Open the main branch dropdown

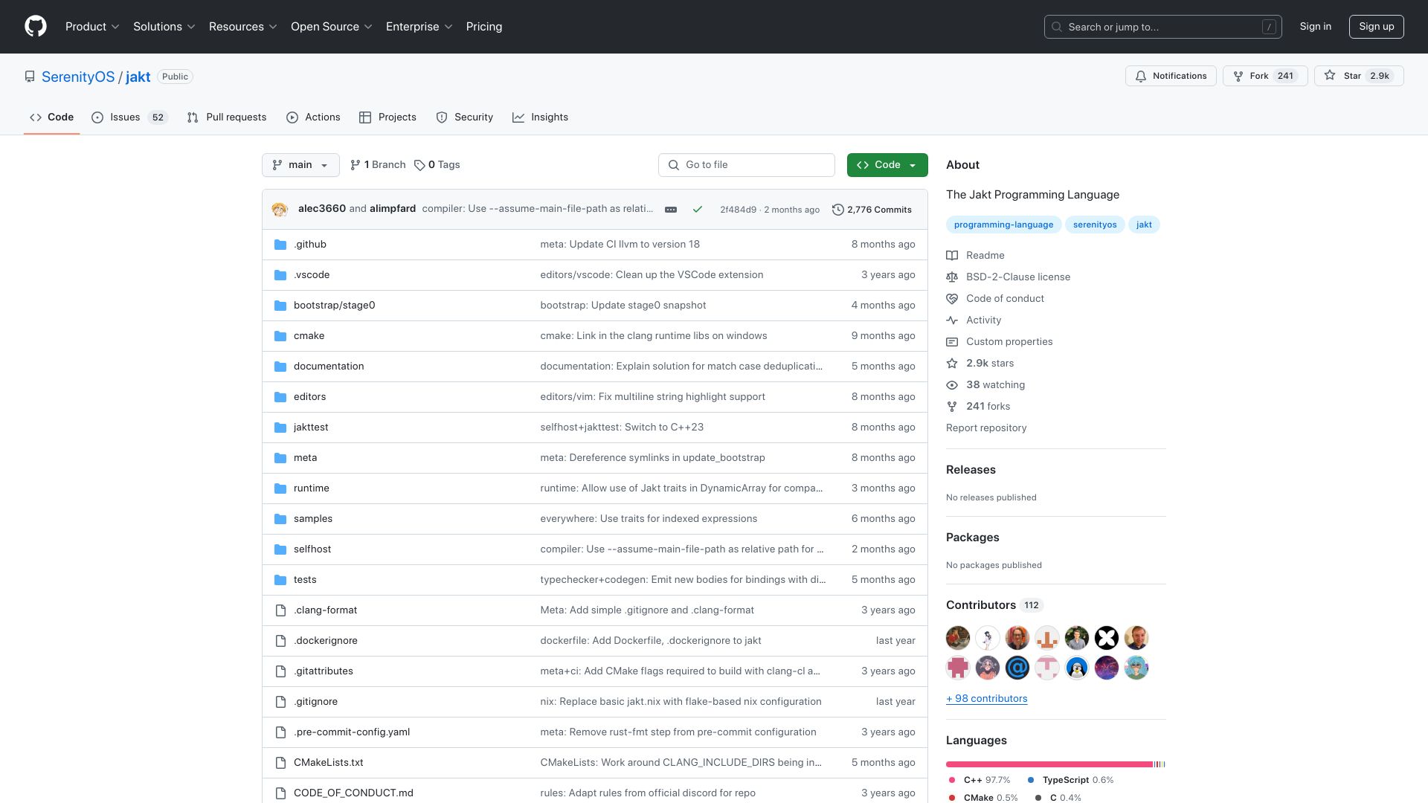(x=300, y=165)
